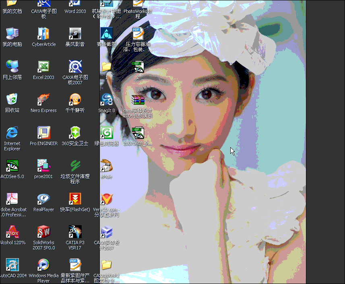Viewport: 345px width, 284px height.
Task: Select the 网上邻居 network icon
Action: click(12, 66)
